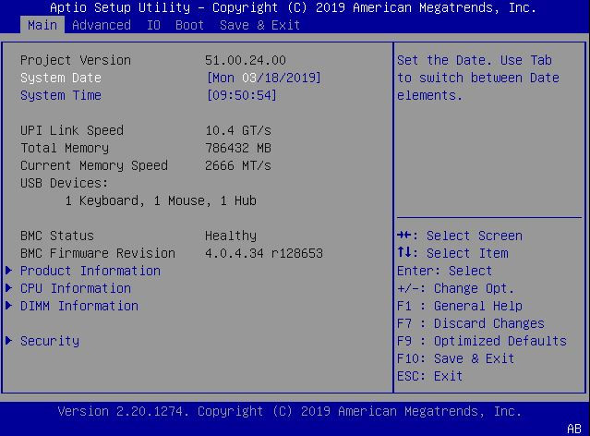Click the Healthy status value
The width and height of the screenshot is (590, 436).
(x=231, y=236)
